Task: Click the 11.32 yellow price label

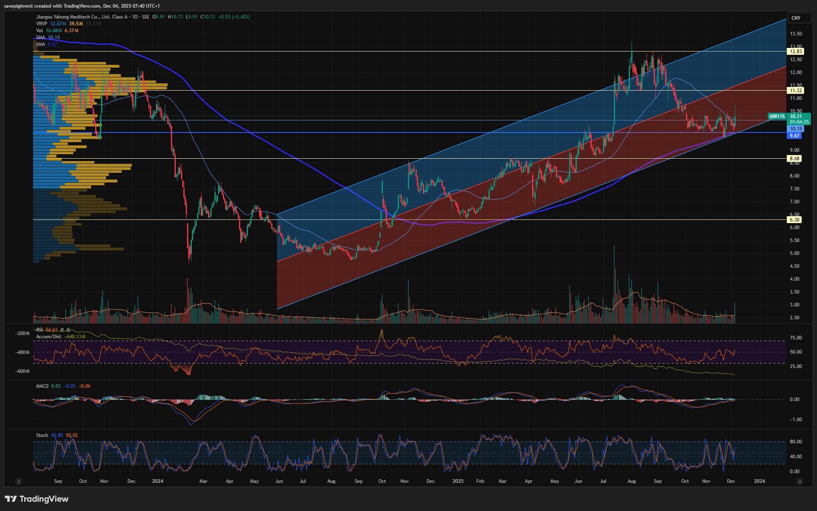Action: [795, 90]
